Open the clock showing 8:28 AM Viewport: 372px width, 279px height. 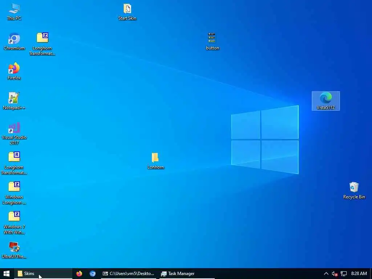click(x=359, y=274)
